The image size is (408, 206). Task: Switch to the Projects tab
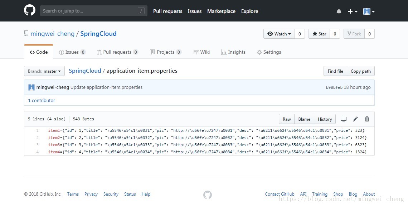click(x=165, y=52)
